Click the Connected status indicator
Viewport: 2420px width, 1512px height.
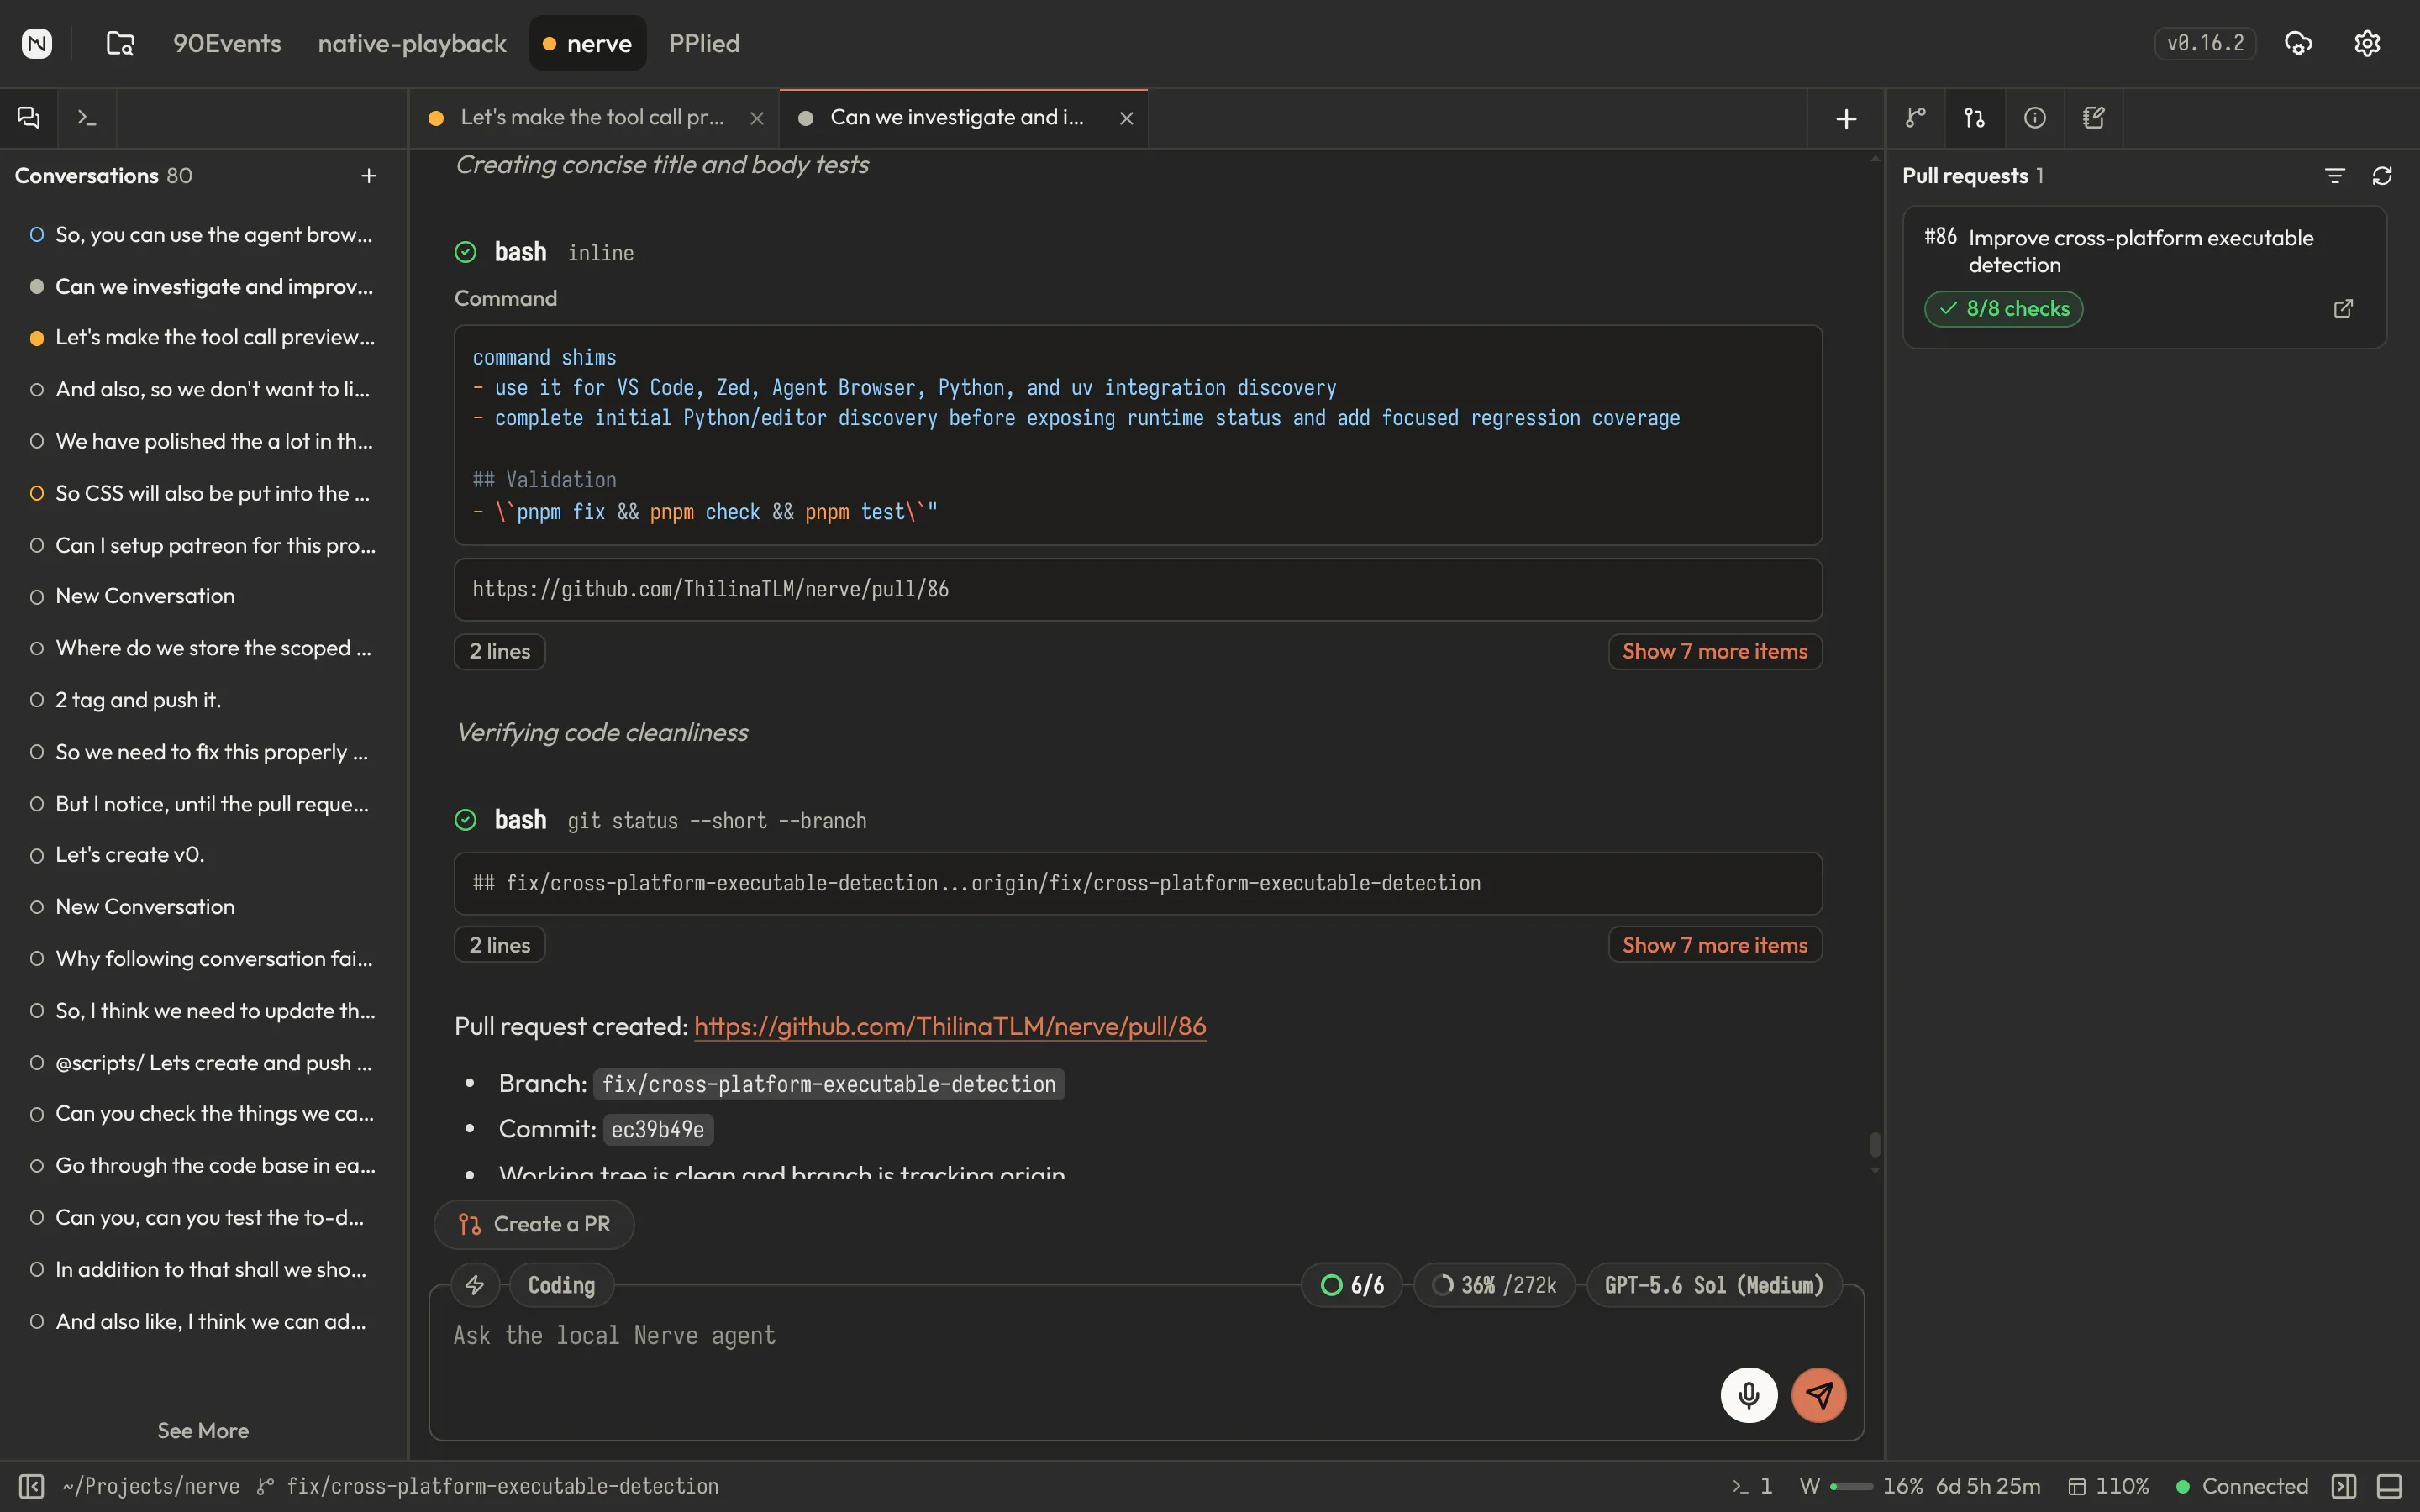pyautogui.click(x=2242, y=1487)
